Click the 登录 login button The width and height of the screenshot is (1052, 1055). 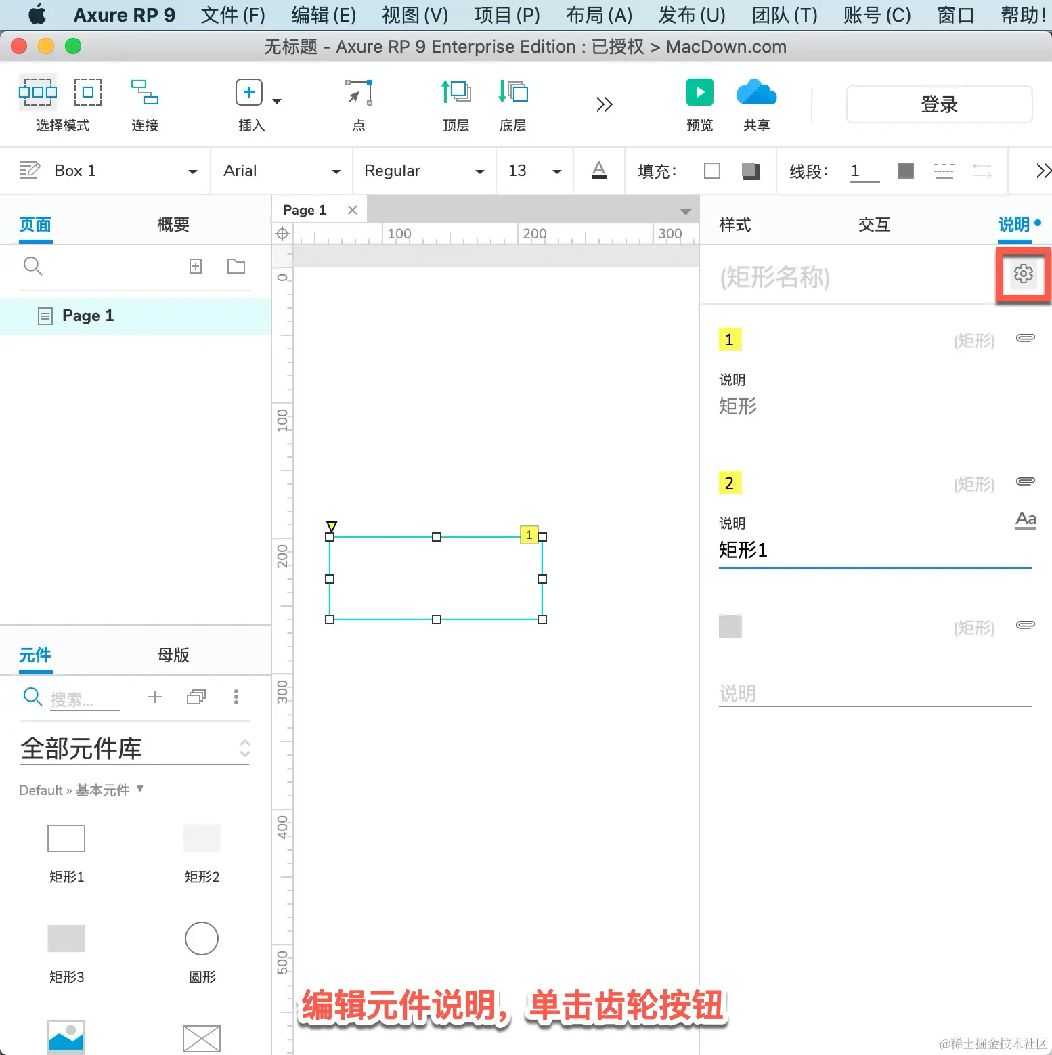939,104
